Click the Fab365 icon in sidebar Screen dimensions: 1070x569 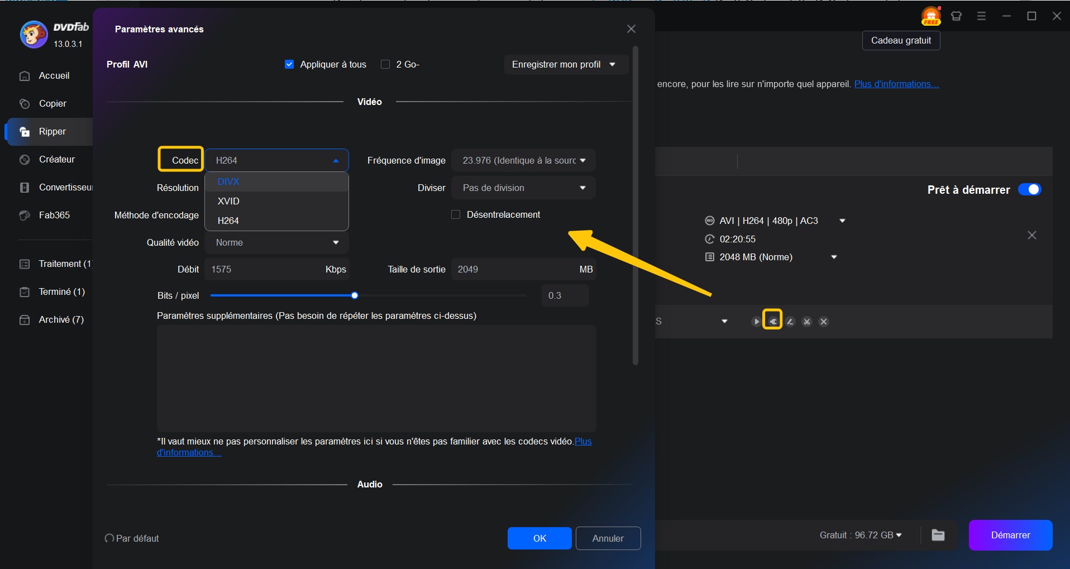tap(25, 216)
